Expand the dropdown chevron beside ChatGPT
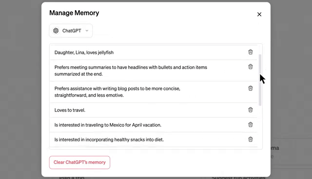 point(87,31)
